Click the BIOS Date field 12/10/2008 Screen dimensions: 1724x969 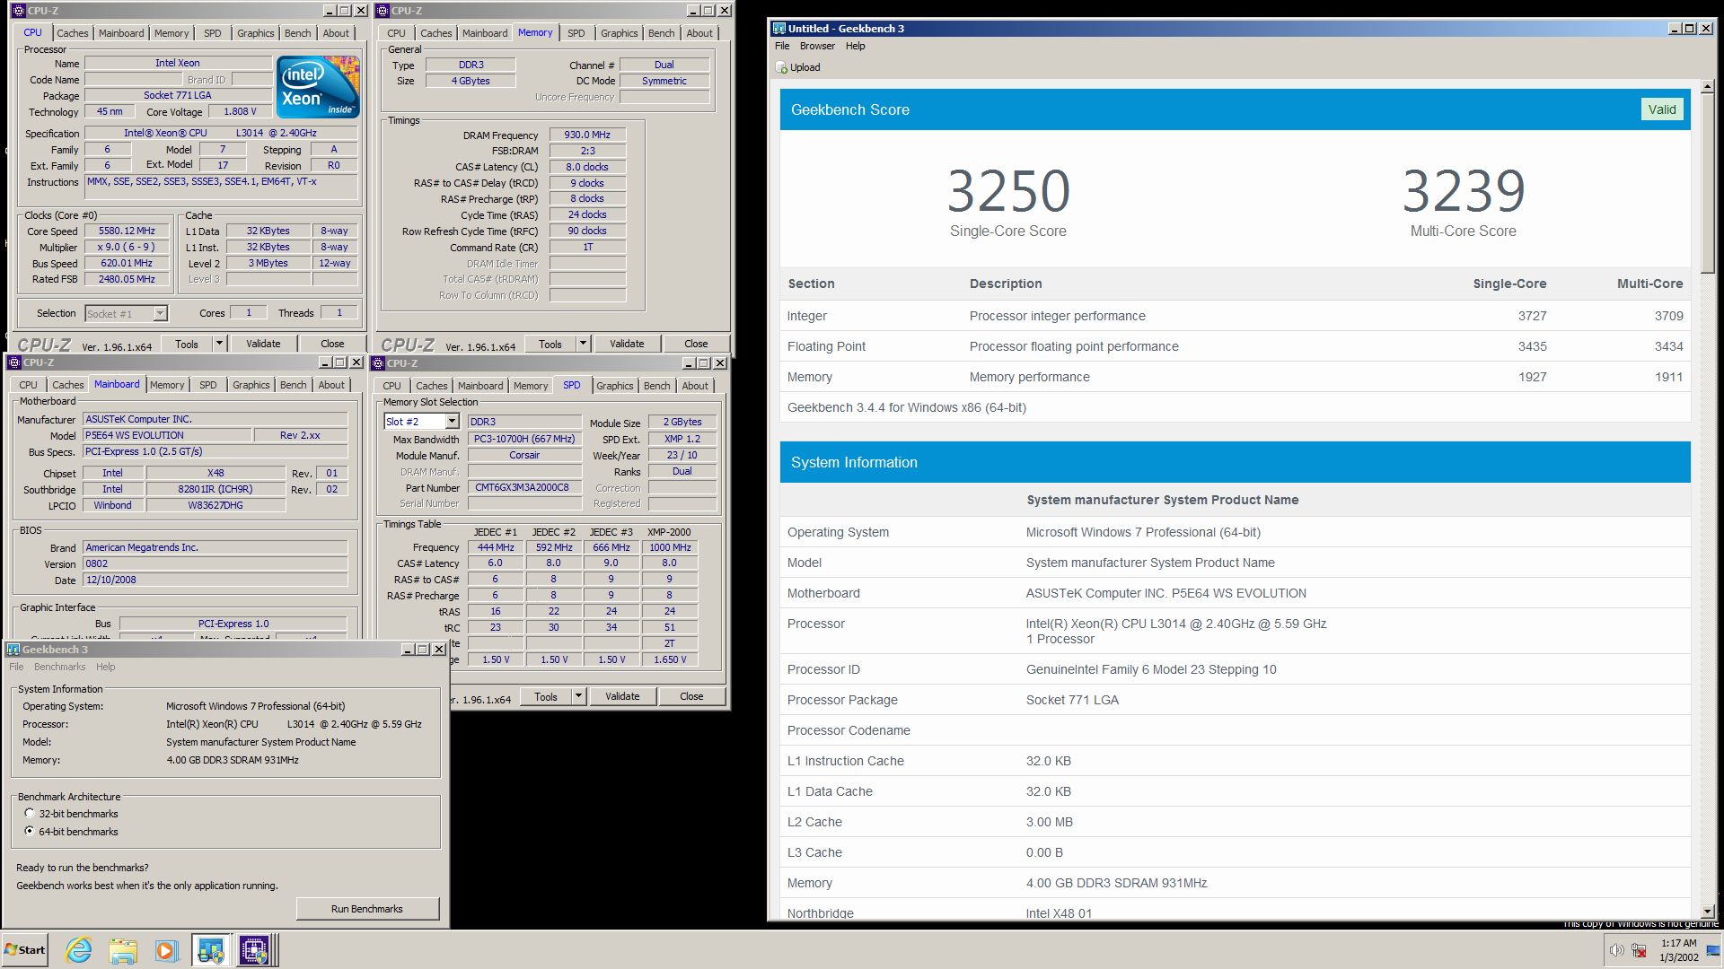(215, 580)
